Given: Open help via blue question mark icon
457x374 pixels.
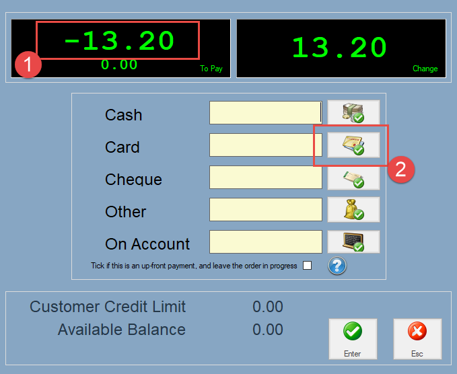Looking at the screenshot, I should 337,266.
